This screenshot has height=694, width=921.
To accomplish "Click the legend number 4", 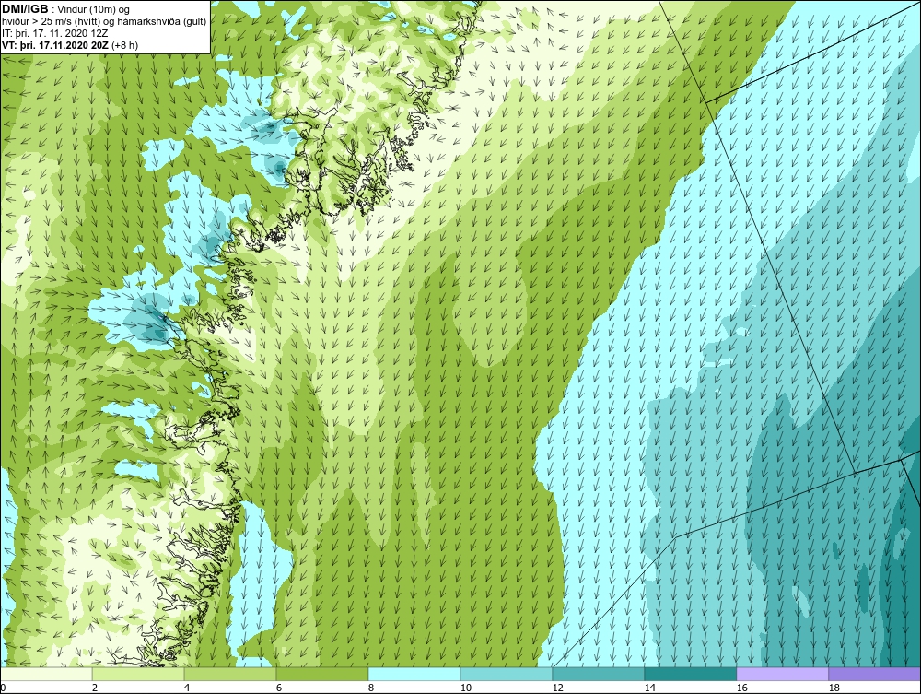I will (x=187, y=688).
